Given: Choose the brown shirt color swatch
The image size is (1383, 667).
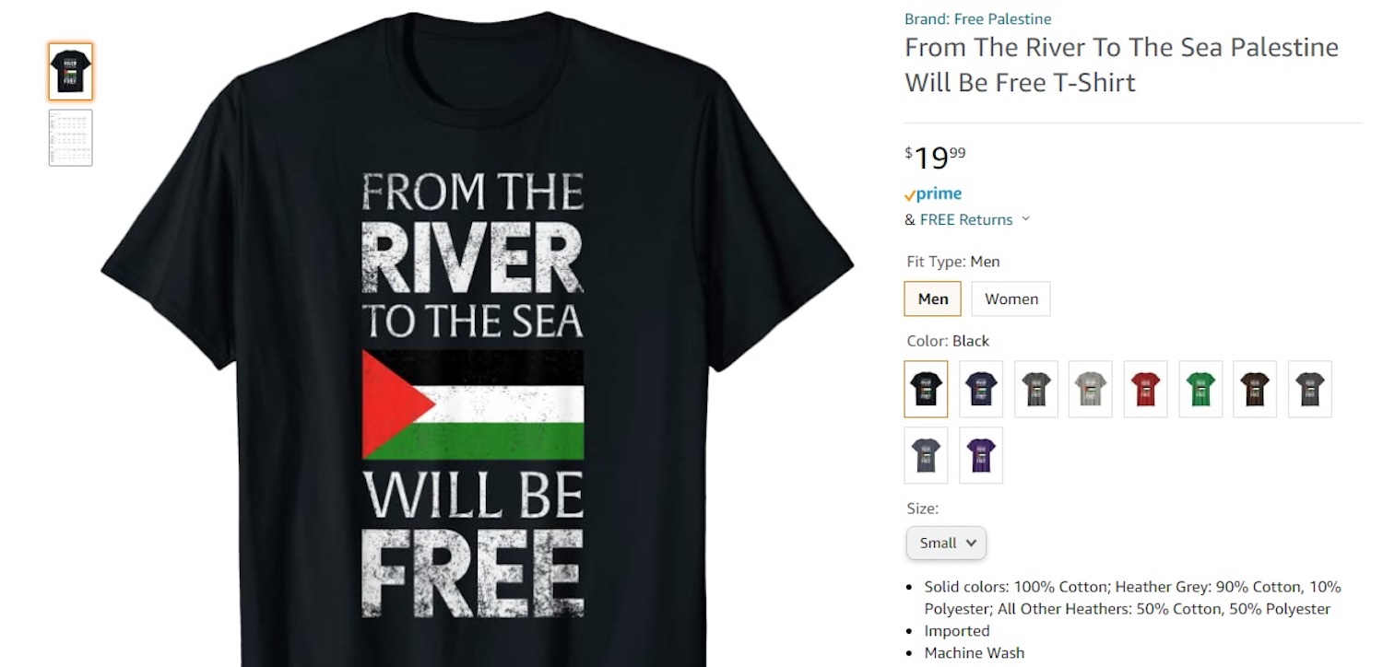Looking at the screenshot, I should click(x=1255, y=389).
